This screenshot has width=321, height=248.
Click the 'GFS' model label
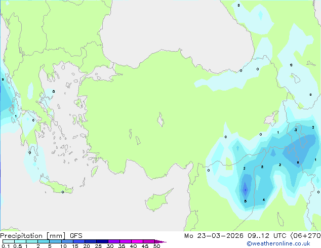76,236
